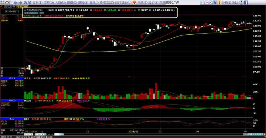Navigate back with the left arrow
Viewport: 266px width, 138px height.
coord(16,3)
